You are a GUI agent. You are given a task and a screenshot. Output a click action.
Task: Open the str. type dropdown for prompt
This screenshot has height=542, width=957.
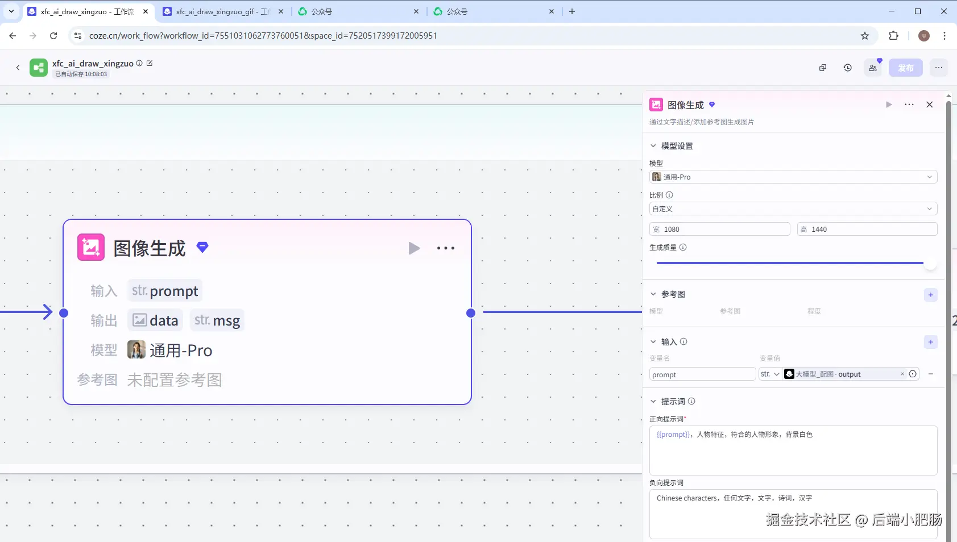[770, 374]
